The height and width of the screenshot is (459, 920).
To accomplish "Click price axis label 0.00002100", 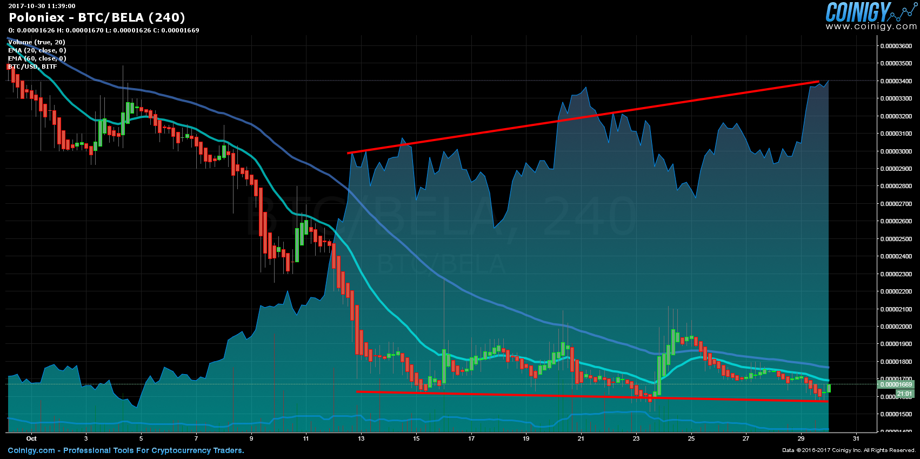I will (896, 309).
